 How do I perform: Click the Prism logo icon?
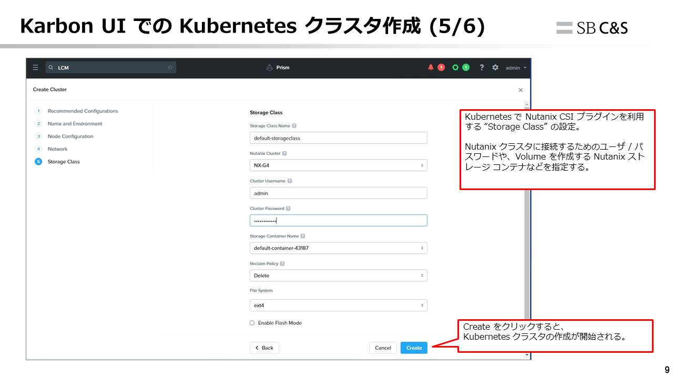coord(269,68)
